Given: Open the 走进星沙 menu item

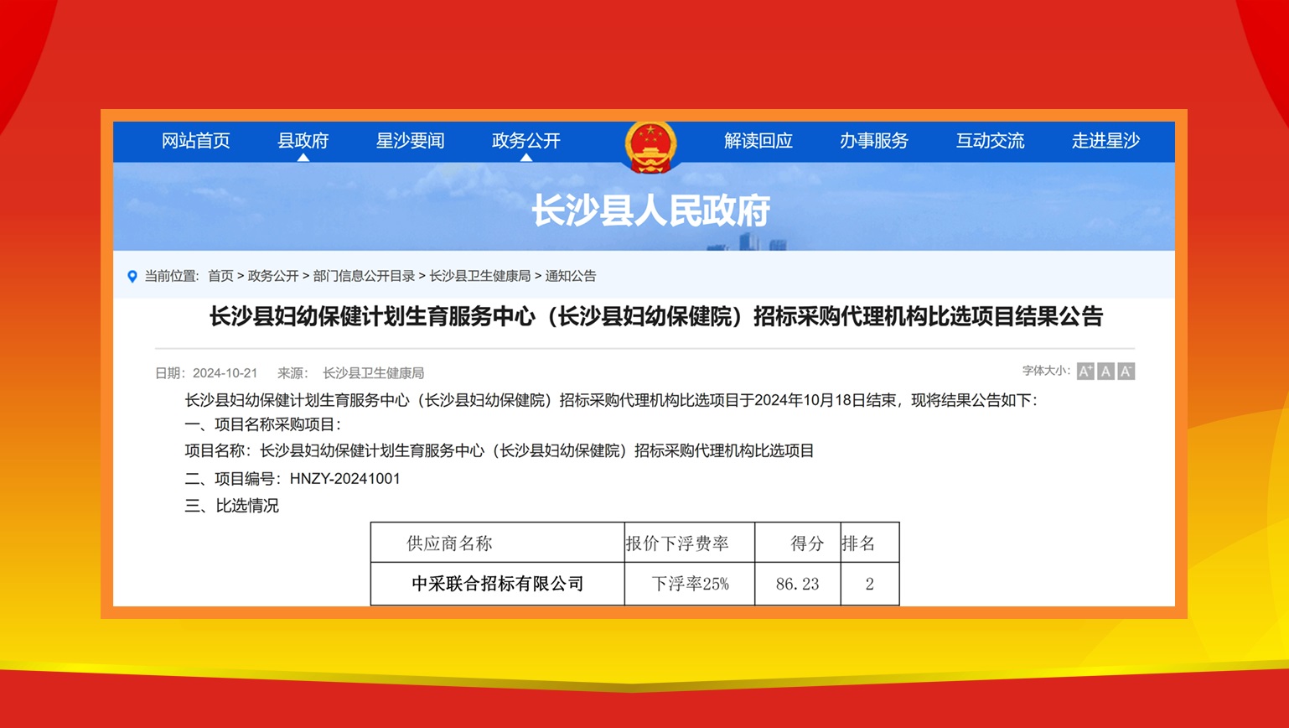Looking at the screenshot, I should [x=1105, y=141].
